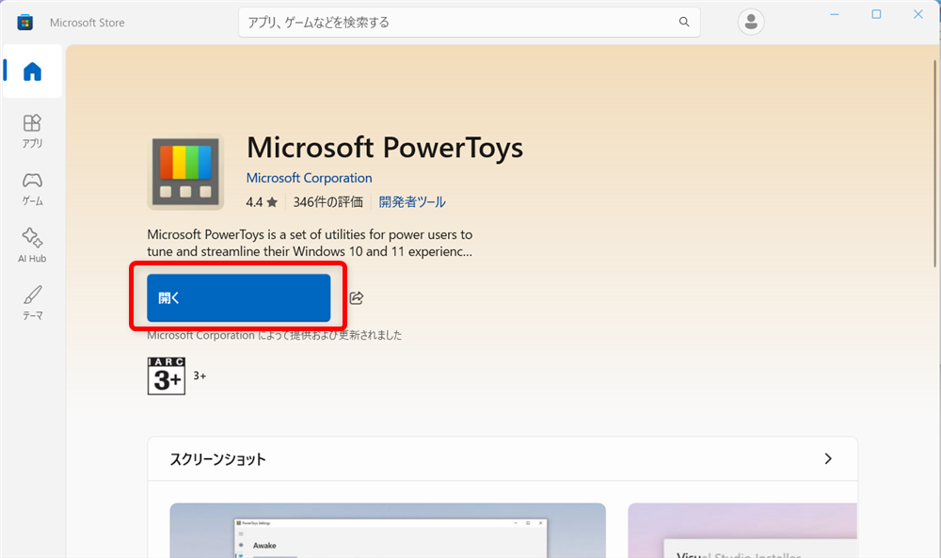
Task: Click the share icon next to 開く
Action: tap(356, 298)
